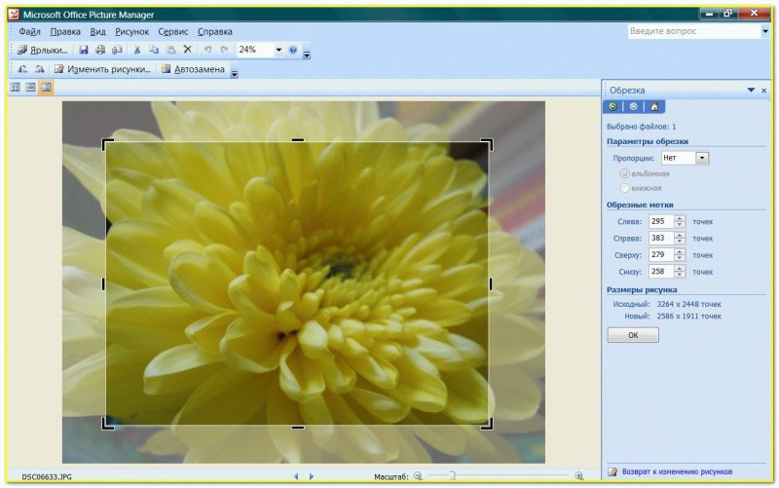Expand the formatting toolbar options arrow
This screenshot has height=488, width=779.
tap(235, 74)
